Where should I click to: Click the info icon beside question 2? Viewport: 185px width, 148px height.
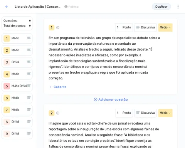point(58,113)
